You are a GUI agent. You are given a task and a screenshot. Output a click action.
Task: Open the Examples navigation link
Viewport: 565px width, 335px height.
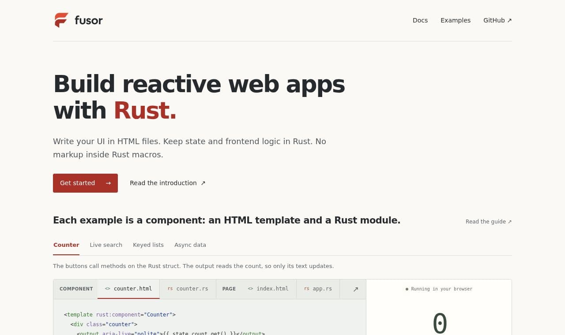(x=456, y=20)
